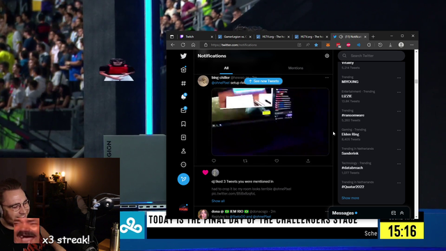Viewport: 446px width, 251px height.
Task: Open the Elden Ring trending topic
Action: 350,135
